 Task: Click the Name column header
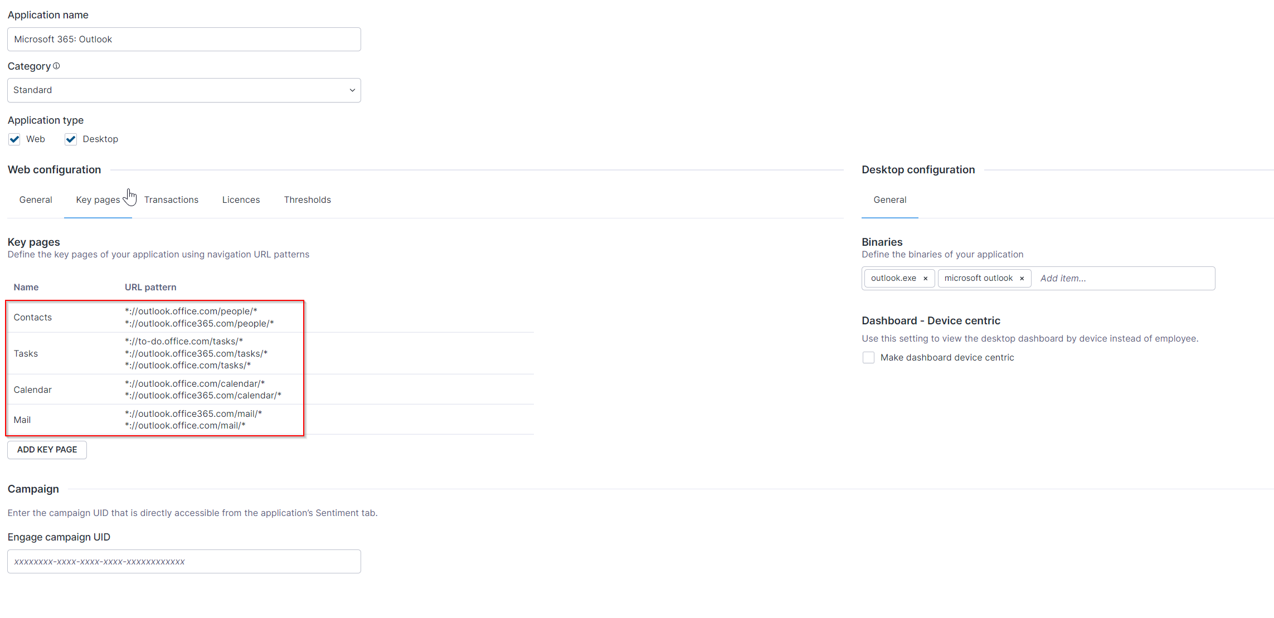point(26,287)
